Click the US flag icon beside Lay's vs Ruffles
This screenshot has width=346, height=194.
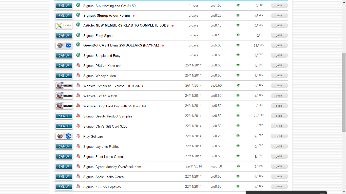(x=78, y=146)
